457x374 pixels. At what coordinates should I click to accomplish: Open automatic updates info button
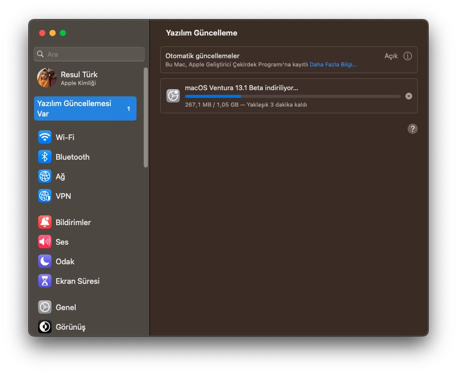[408, 56]
